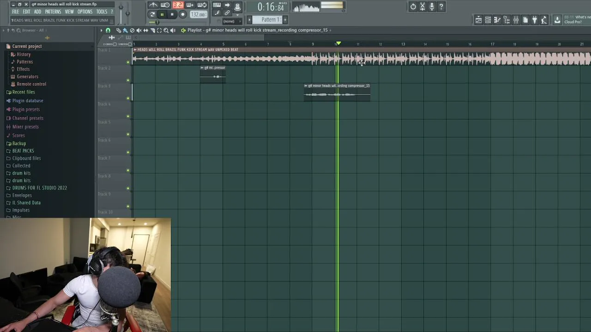Toggle overdub blend recording
This screenshot has width=591, height=332.
190,5
